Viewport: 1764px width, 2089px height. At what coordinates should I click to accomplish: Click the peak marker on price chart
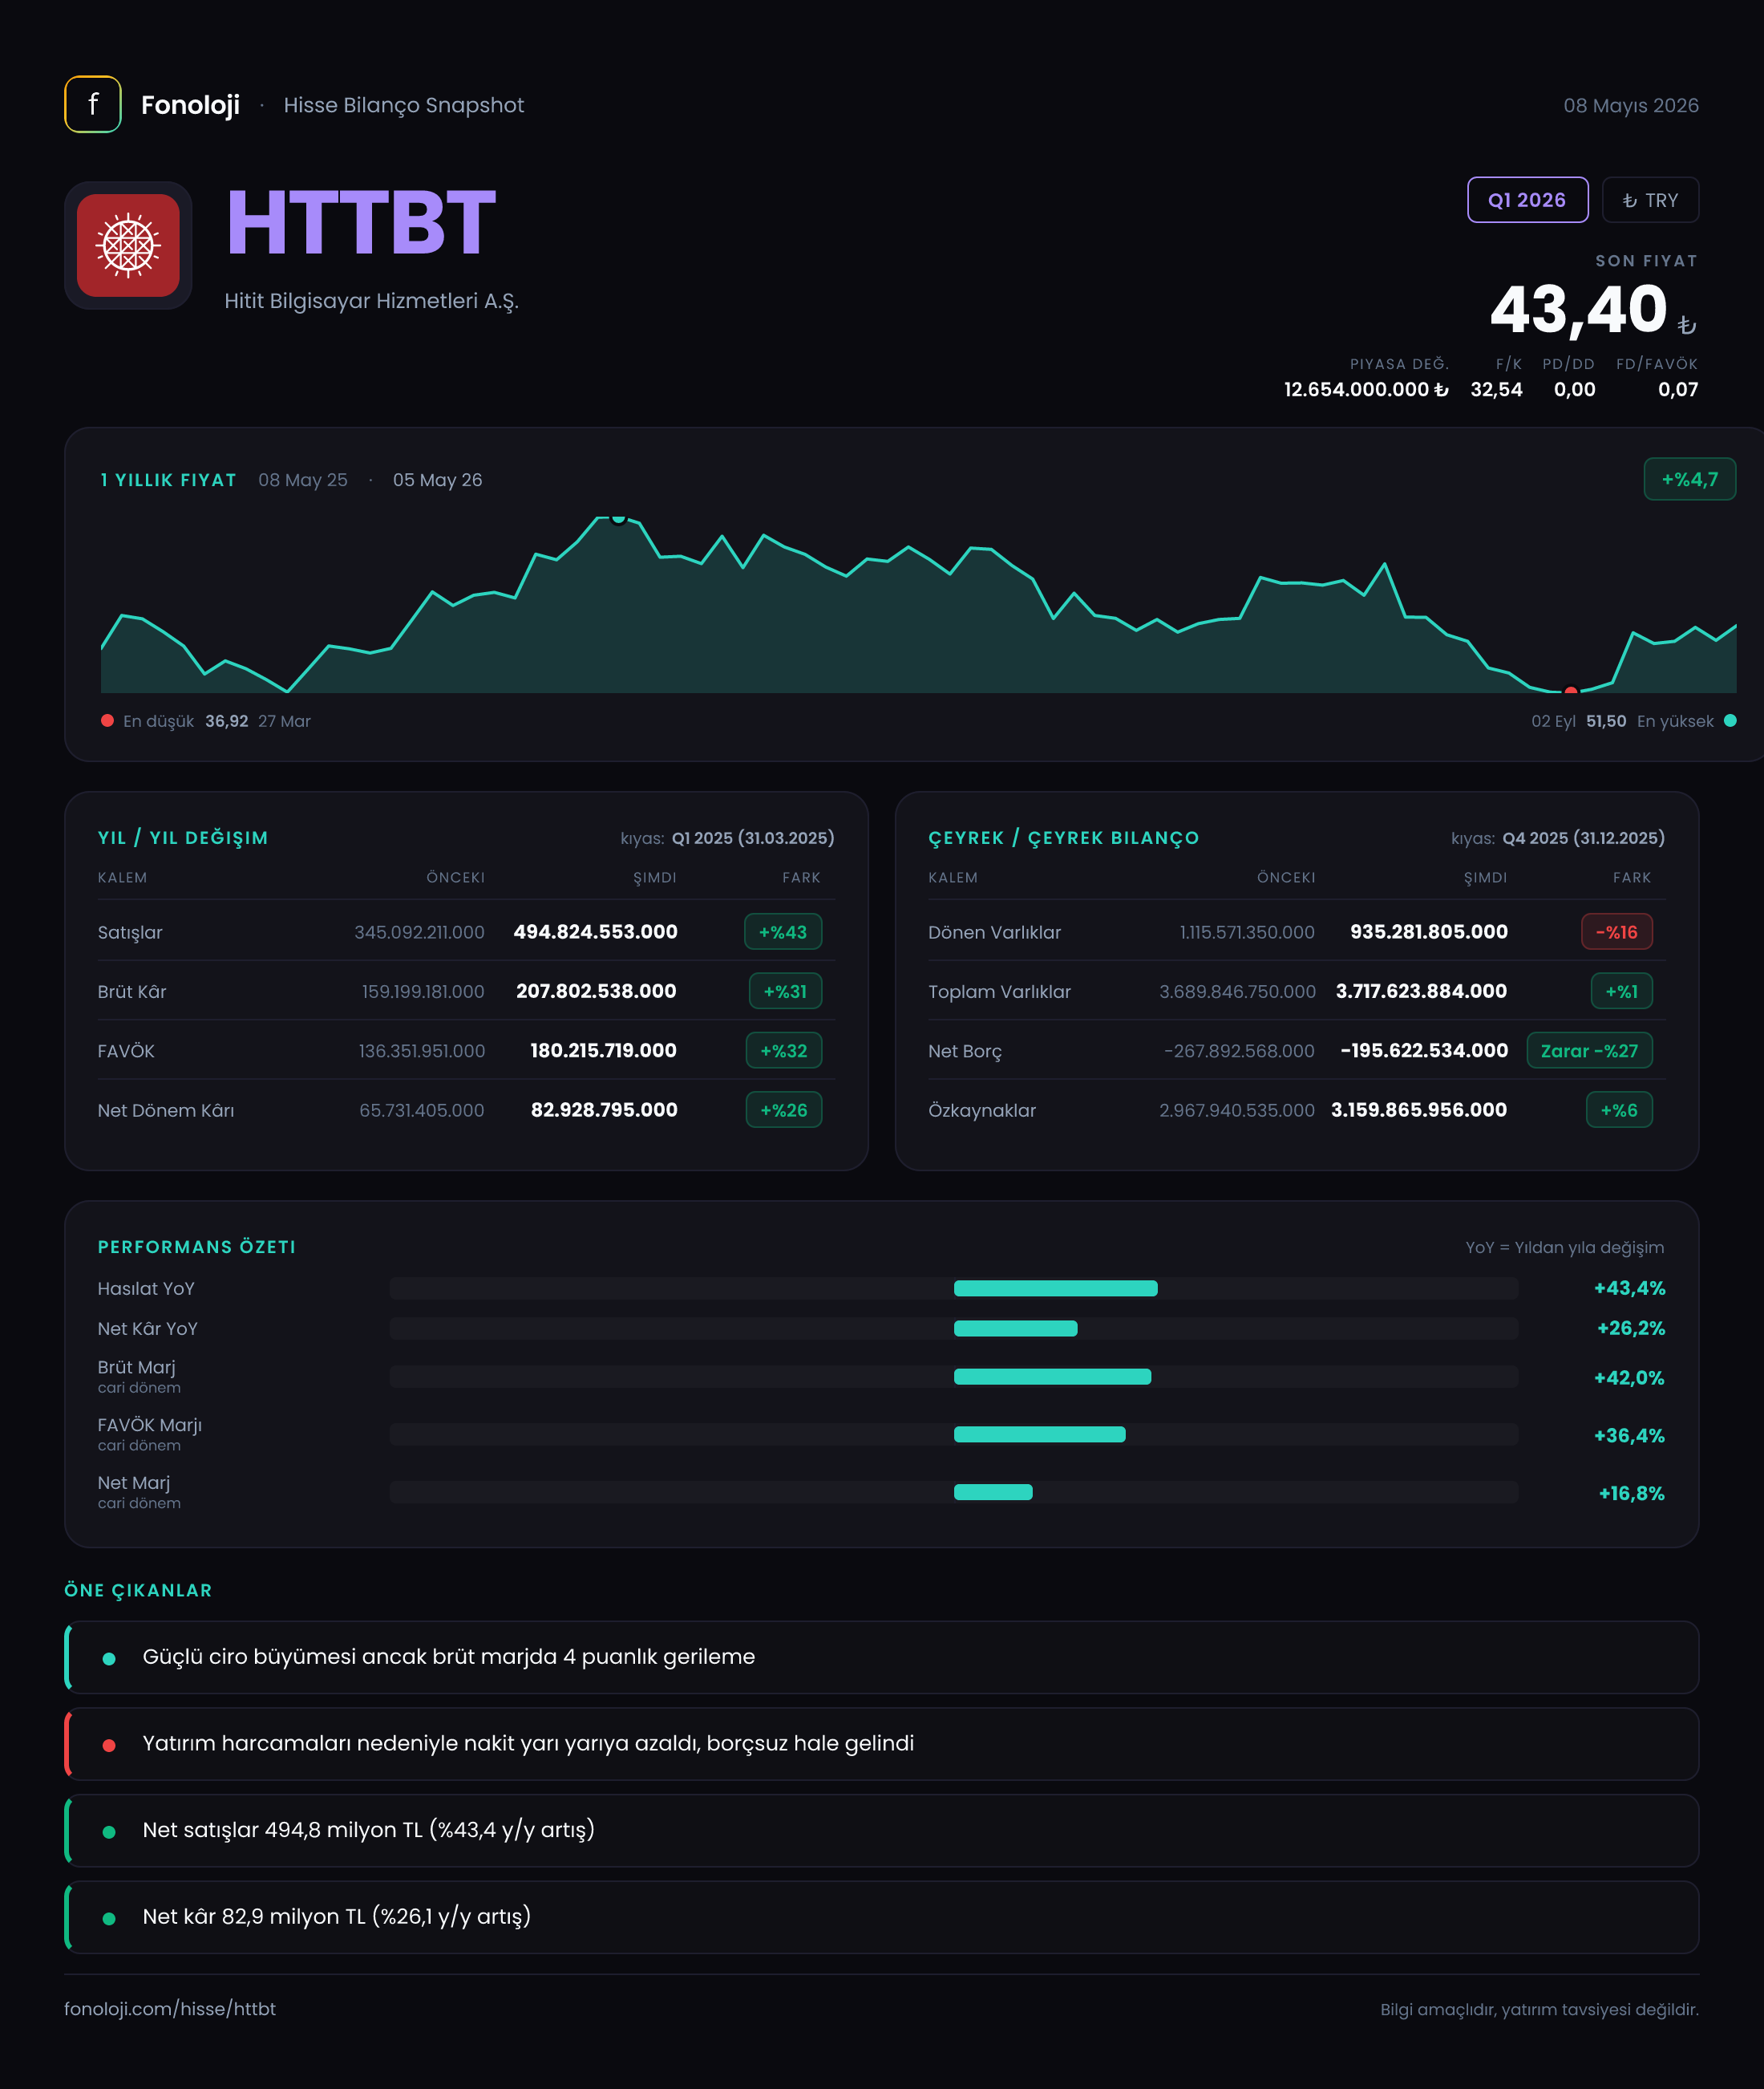[x=619, y=517]
